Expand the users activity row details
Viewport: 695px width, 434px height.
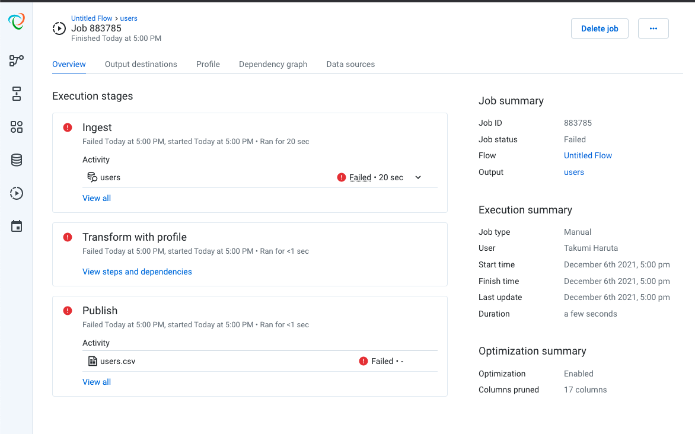418,177
